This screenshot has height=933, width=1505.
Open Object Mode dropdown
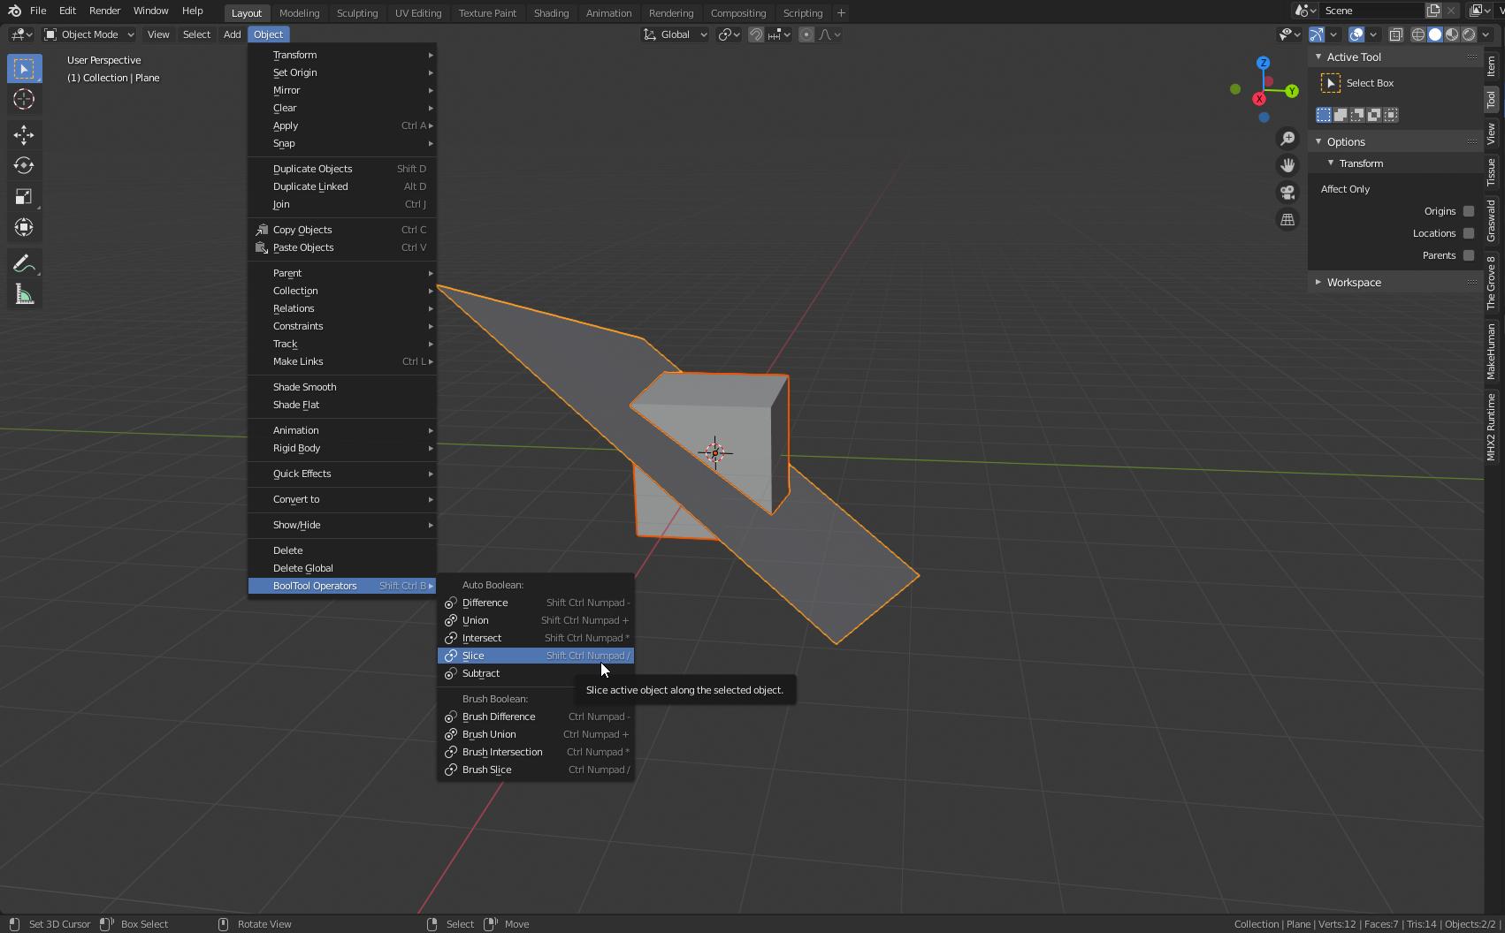coord(88,34)
